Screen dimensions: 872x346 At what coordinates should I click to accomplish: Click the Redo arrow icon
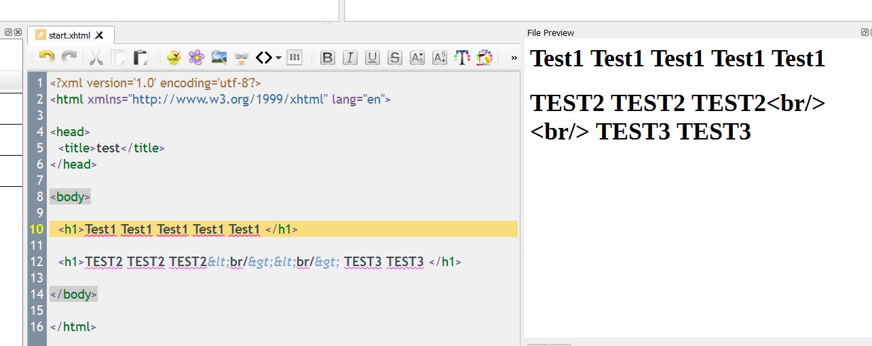point(69,58)
